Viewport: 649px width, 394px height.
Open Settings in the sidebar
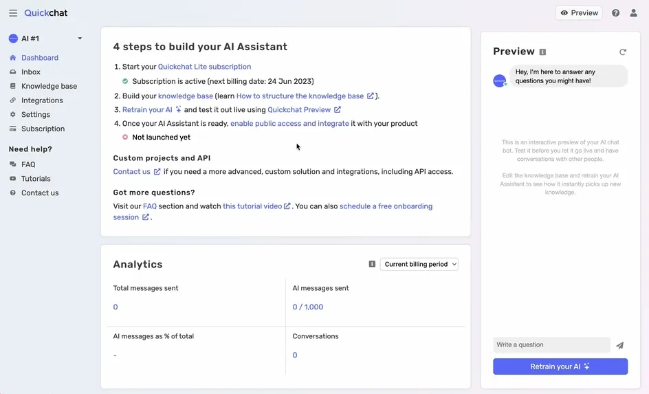pos(36,114)
